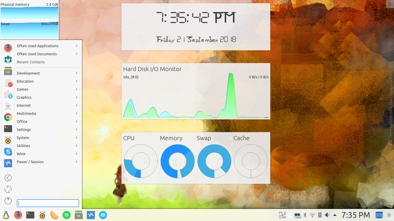Click the Physical memory graph widget

pos(29,11)
